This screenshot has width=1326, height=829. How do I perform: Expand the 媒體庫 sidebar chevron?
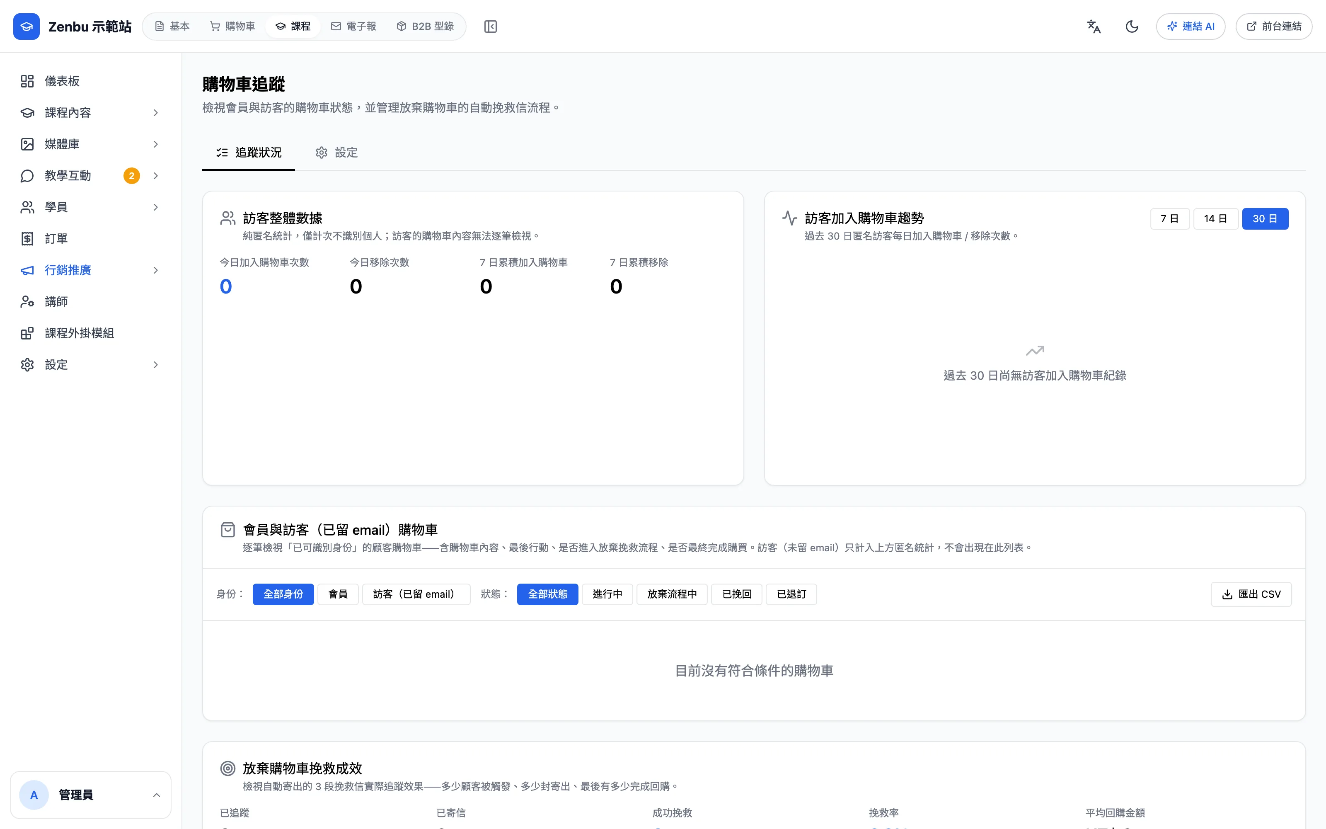click(156, 144)
